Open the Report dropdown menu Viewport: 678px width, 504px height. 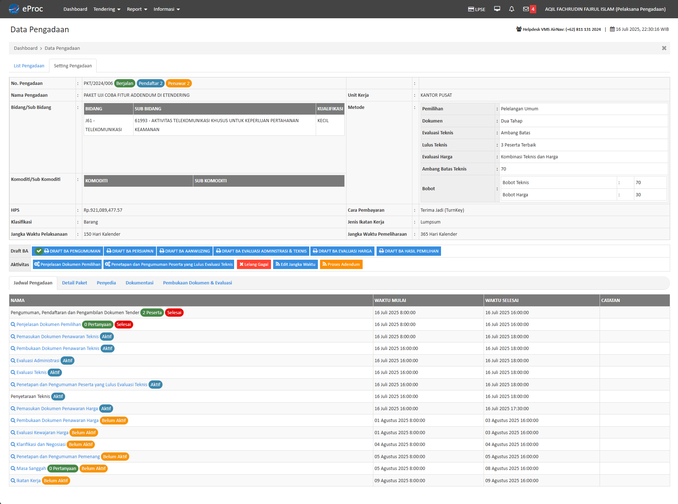[x=137, y=9]
